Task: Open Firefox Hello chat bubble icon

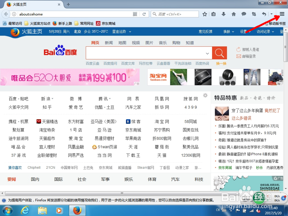Action: click(244, 14)
